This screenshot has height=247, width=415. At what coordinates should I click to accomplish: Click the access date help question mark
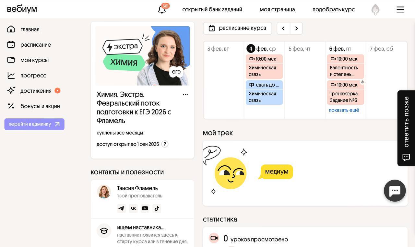165,144
